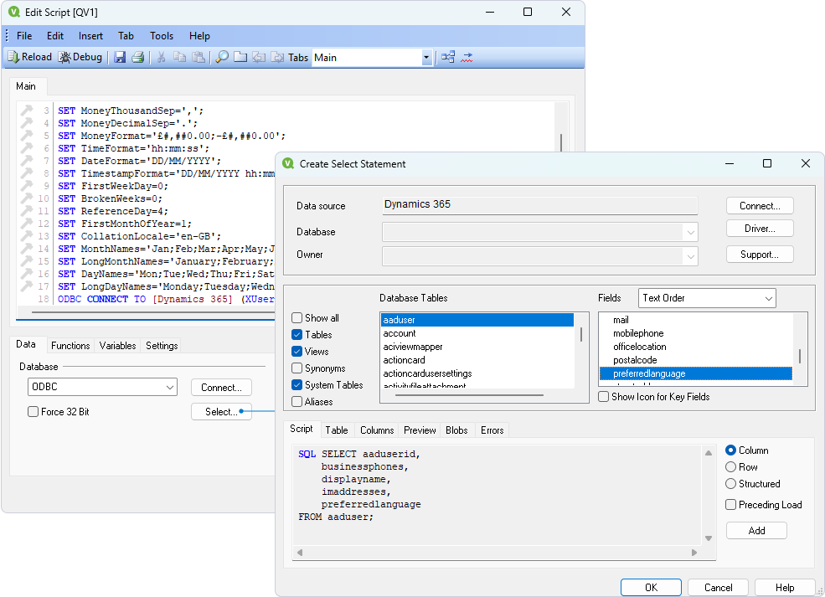Print the script using the printer icon

tap(137, 56)
